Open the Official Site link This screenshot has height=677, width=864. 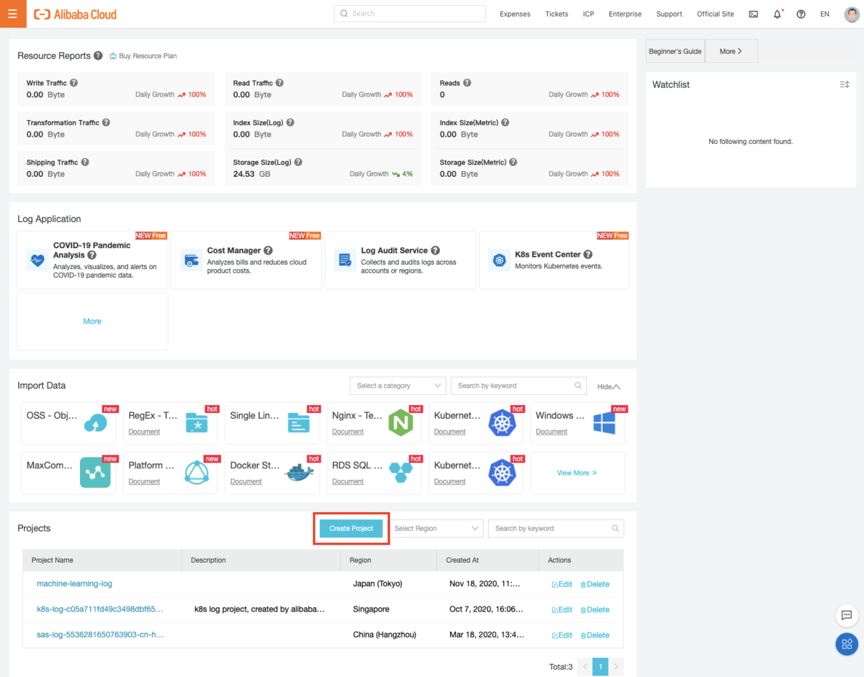[x=716, y=14]
